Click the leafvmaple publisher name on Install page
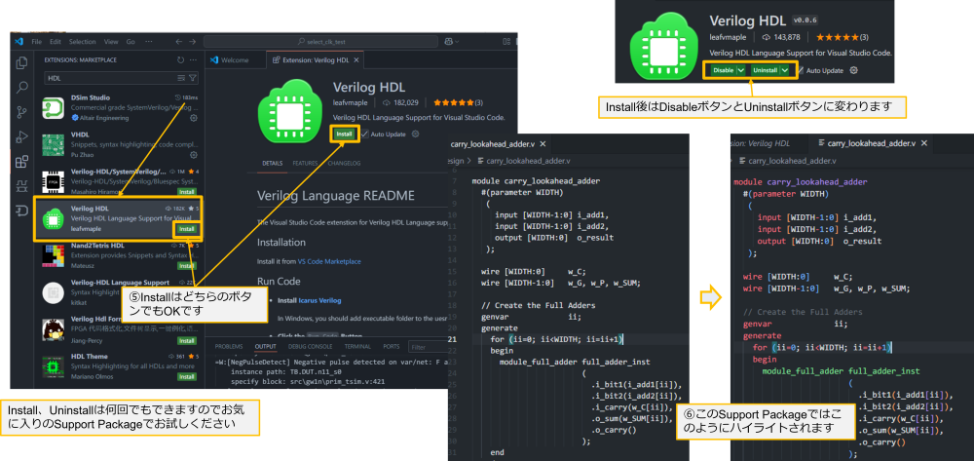The height and width of the screenshot is (461, 974). pyautogui.click(x=351, y=102)
